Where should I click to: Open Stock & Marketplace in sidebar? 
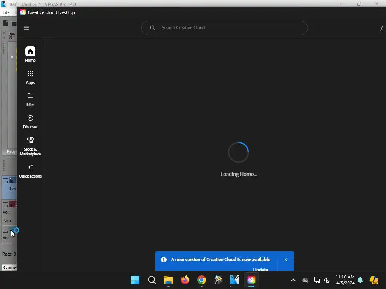point(30,146)
